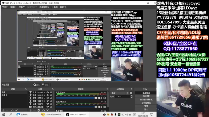Screen dimensions: 209x117
Task: Open the 视图(V) menu
Action: 22,7
